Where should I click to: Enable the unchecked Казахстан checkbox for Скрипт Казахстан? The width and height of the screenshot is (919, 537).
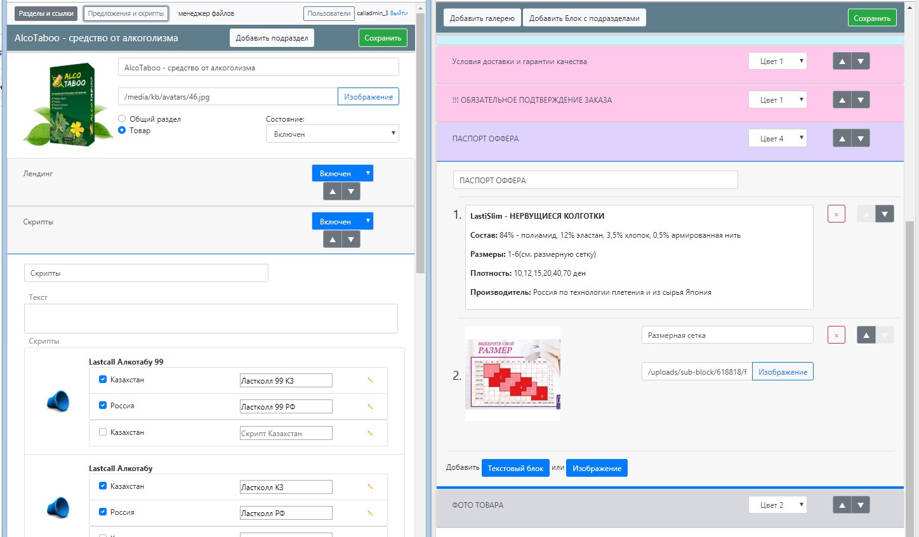click(x=103, y=432)
